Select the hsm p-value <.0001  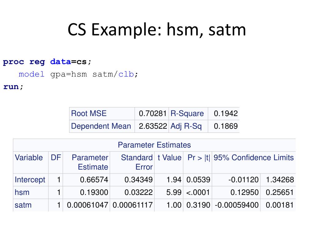point(198,192)
